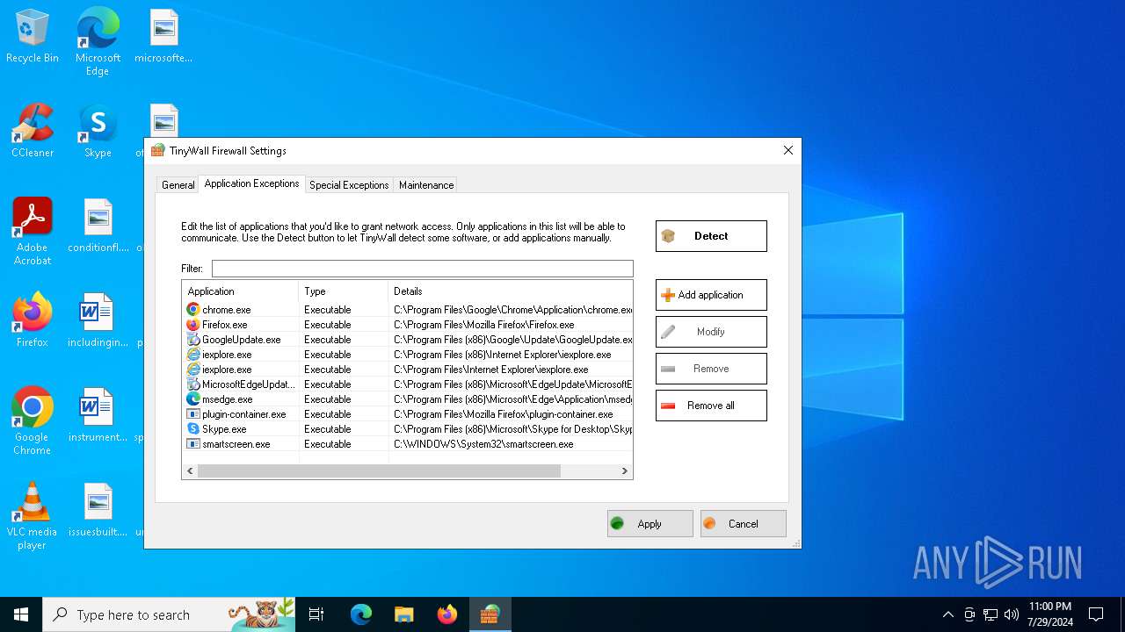Open File Explorer from taskbar
Image resolution: width=1125 pixels, height=632 pixels.
[403, 614]
